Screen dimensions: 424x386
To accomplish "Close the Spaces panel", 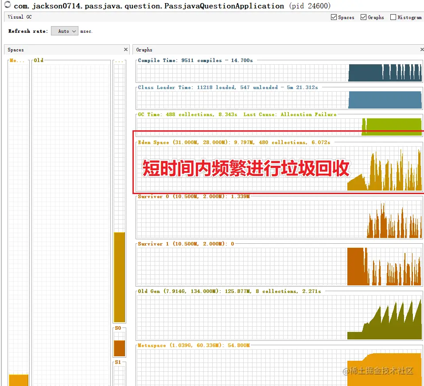I will 126,50.
